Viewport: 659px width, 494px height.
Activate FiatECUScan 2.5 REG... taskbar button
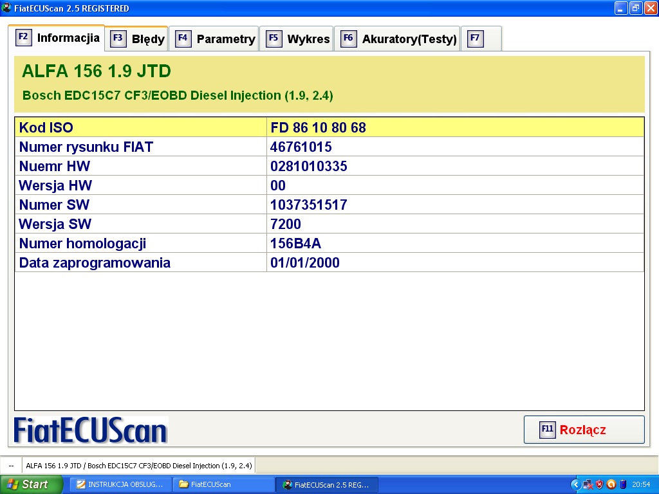[327, 484]
